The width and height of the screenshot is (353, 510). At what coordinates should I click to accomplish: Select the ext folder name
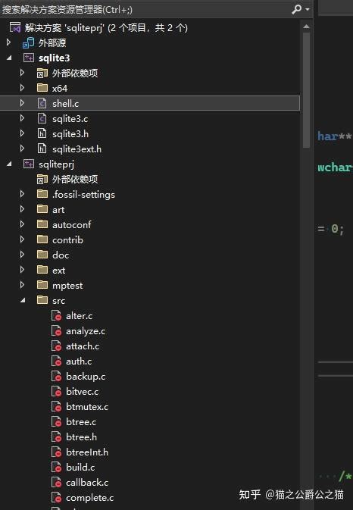(58, 271)
